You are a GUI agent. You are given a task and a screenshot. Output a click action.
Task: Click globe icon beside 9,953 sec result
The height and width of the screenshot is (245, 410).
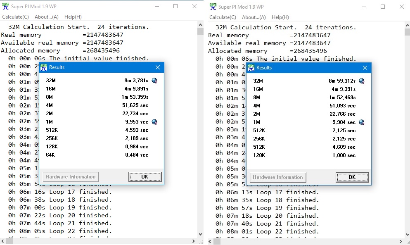coord(154,122)
